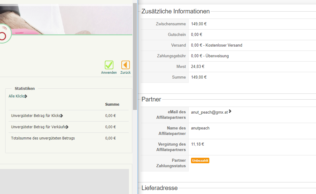Click the left panel vertical scrollbar
This screenshot has width=316, height=194.
click(135, 56)
